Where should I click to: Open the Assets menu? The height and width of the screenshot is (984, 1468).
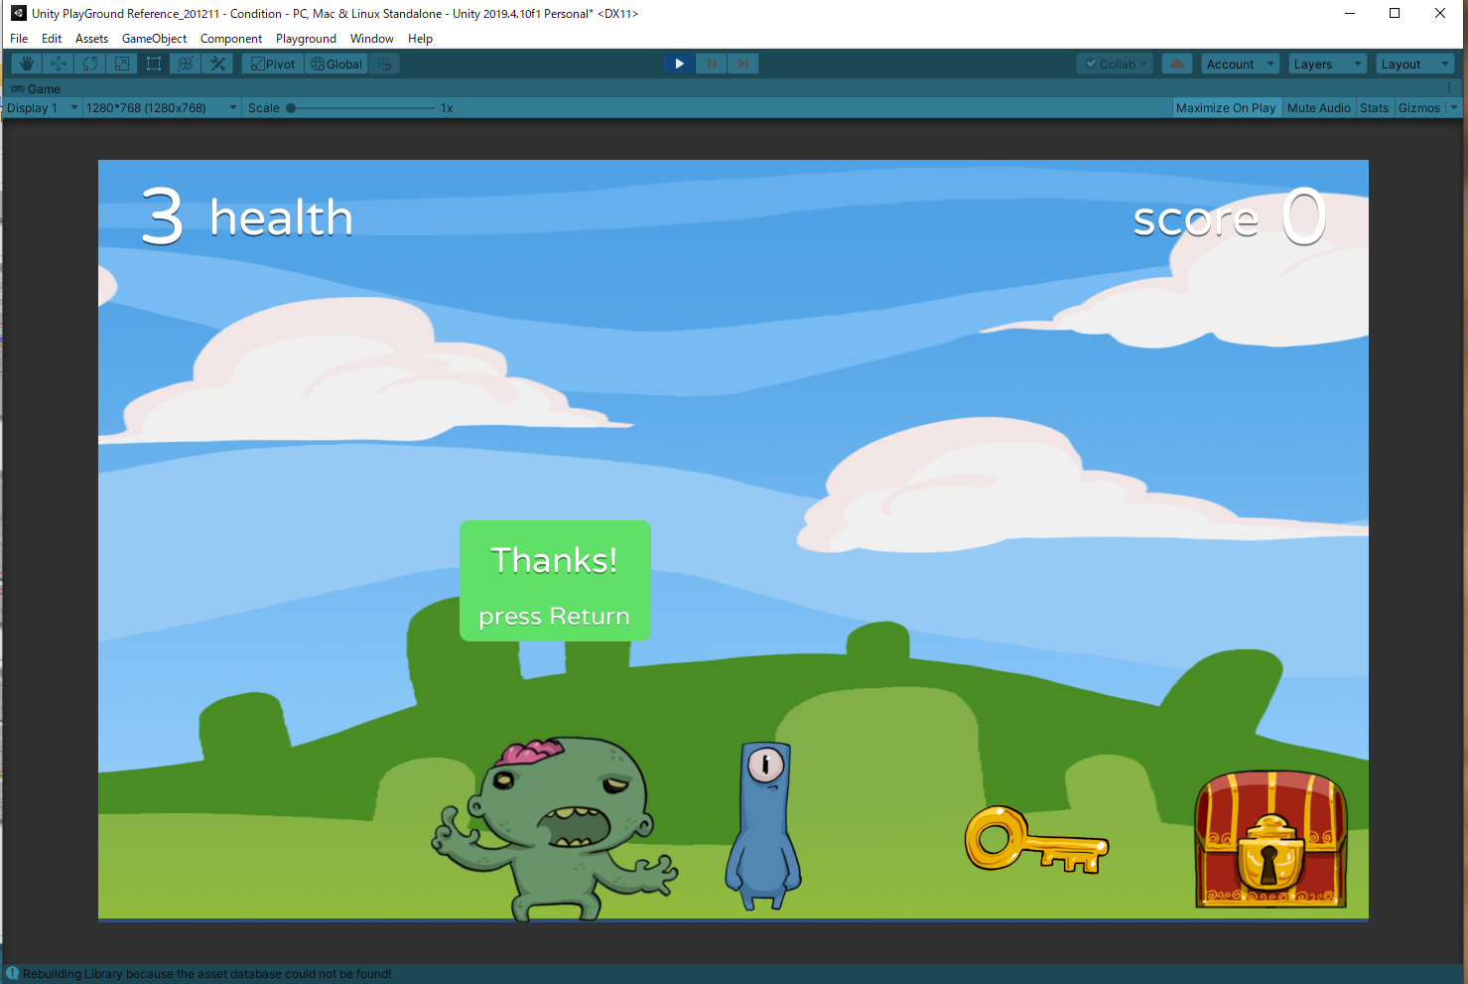pyautogui.click(x=91, y=39)
